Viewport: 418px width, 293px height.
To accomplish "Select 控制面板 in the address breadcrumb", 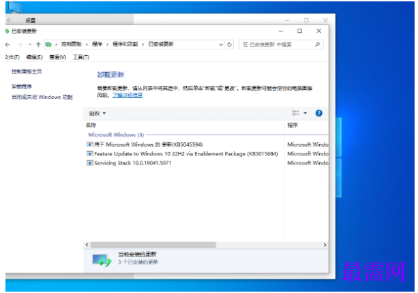I will (71, 44).
